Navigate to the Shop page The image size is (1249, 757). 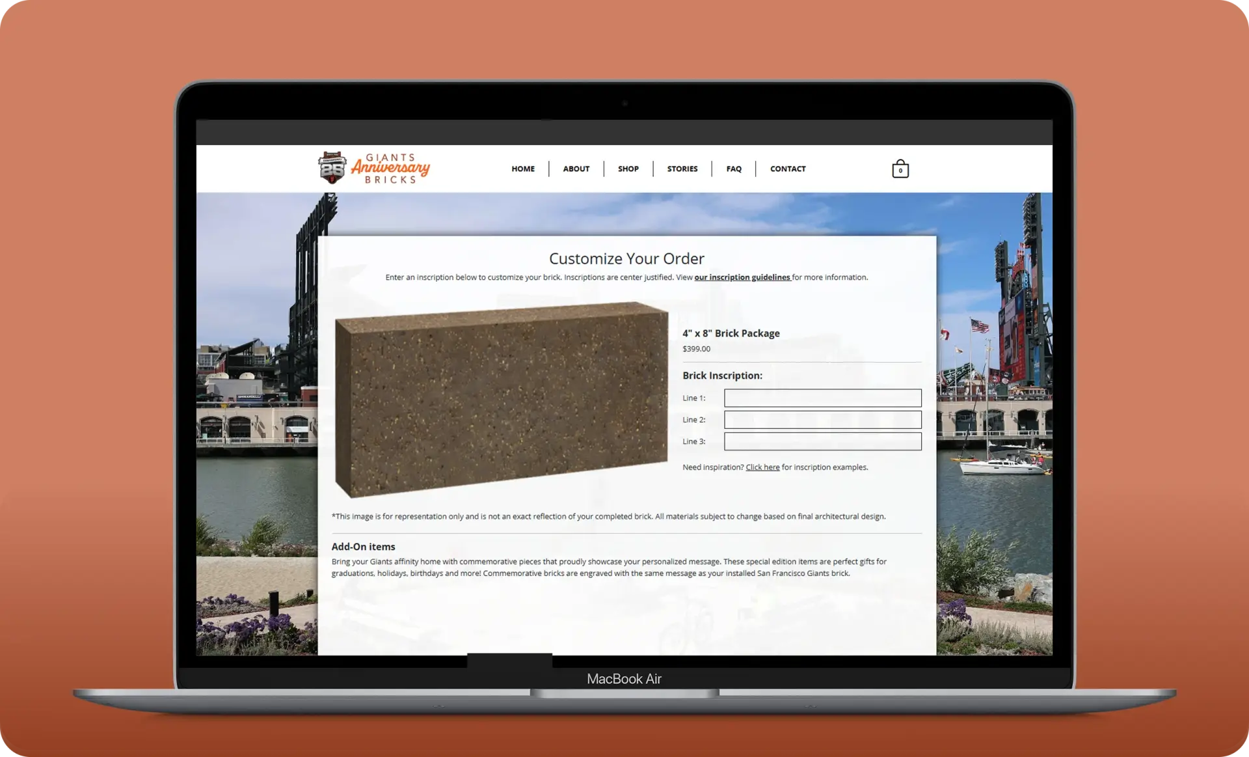628,169
